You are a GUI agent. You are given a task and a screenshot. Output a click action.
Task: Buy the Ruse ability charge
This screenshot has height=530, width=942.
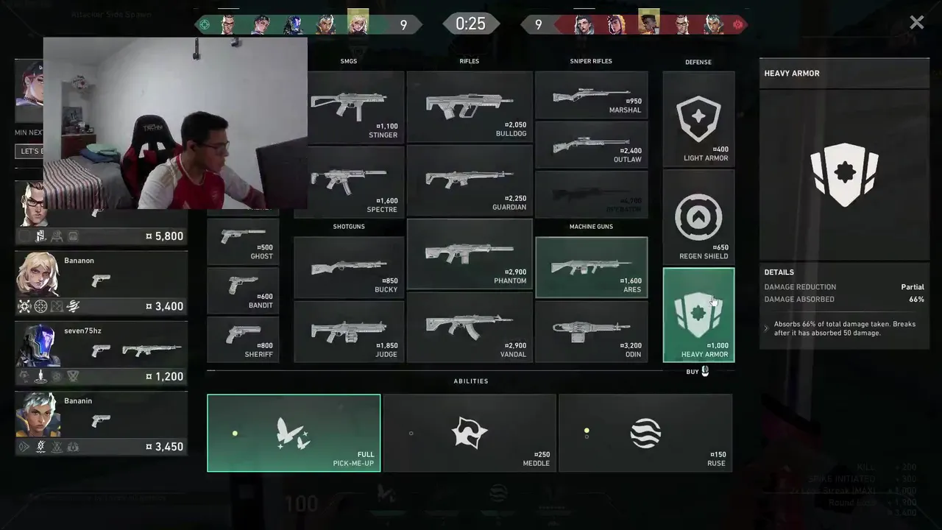coord(645,433)
